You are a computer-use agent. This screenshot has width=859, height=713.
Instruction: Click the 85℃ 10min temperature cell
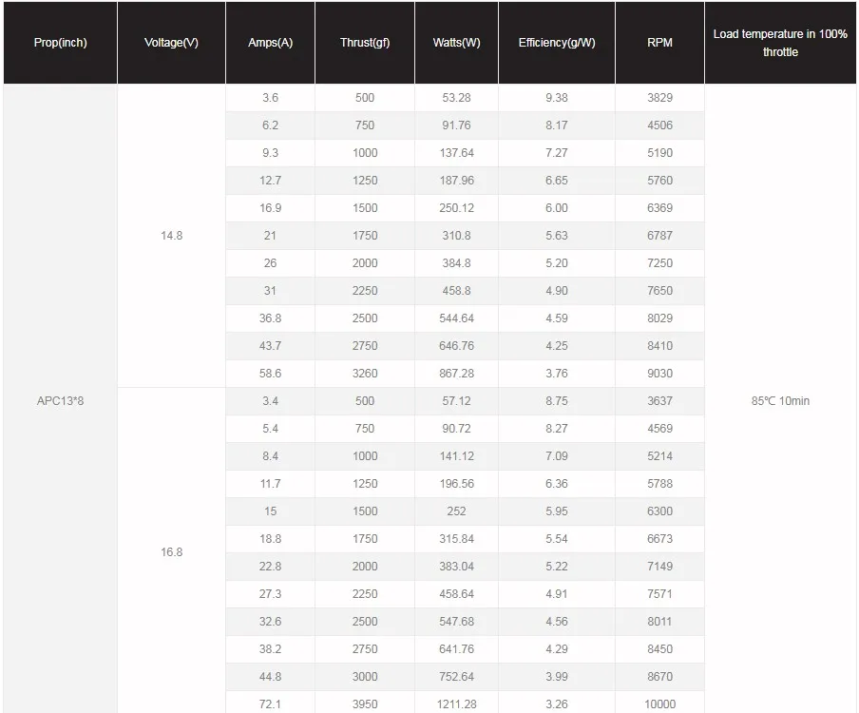pos(780,400)
